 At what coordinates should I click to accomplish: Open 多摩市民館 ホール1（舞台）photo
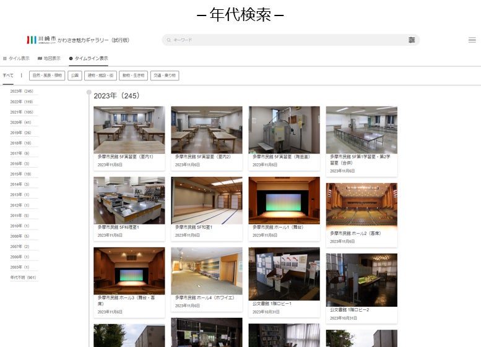tap(284, 200)
